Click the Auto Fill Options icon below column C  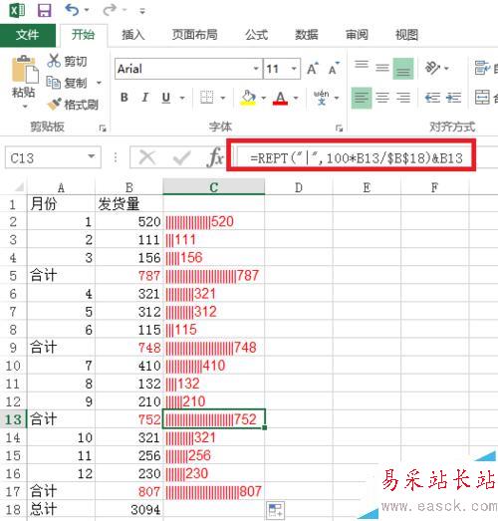tap(275, 510)
